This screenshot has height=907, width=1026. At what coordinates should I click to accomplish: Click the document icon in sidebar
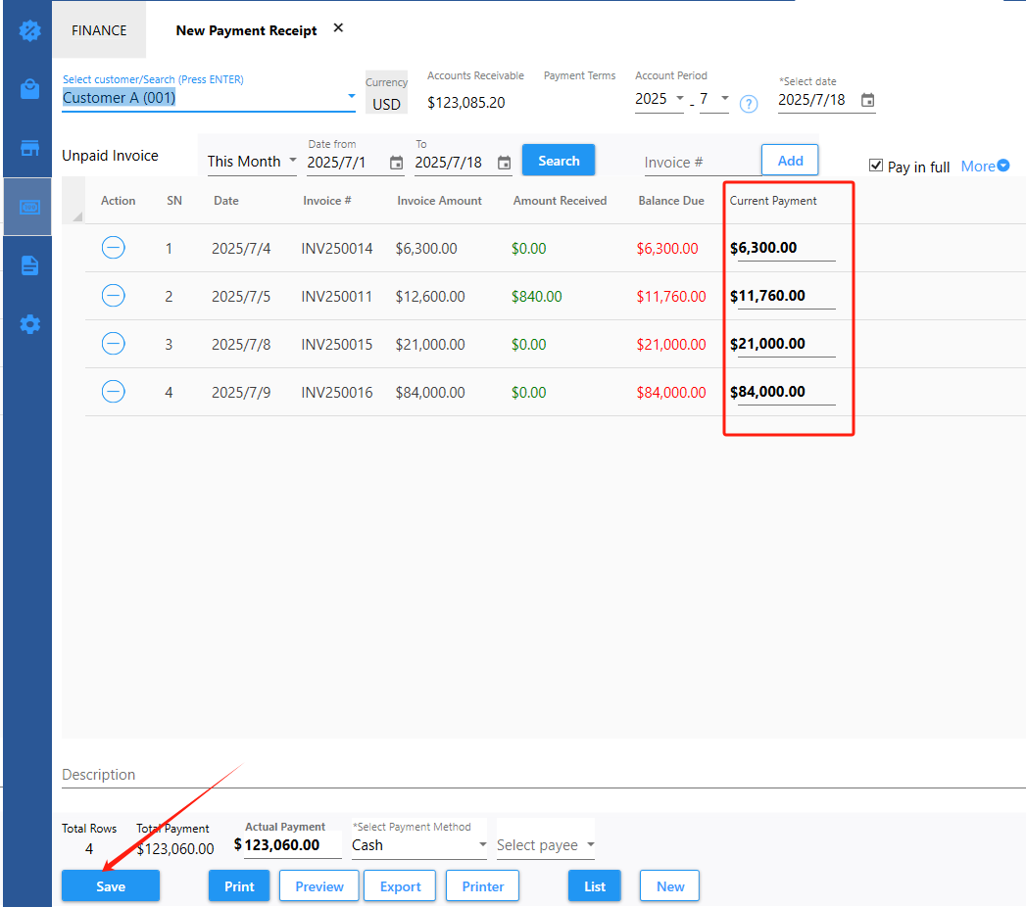tap(29, 265)
